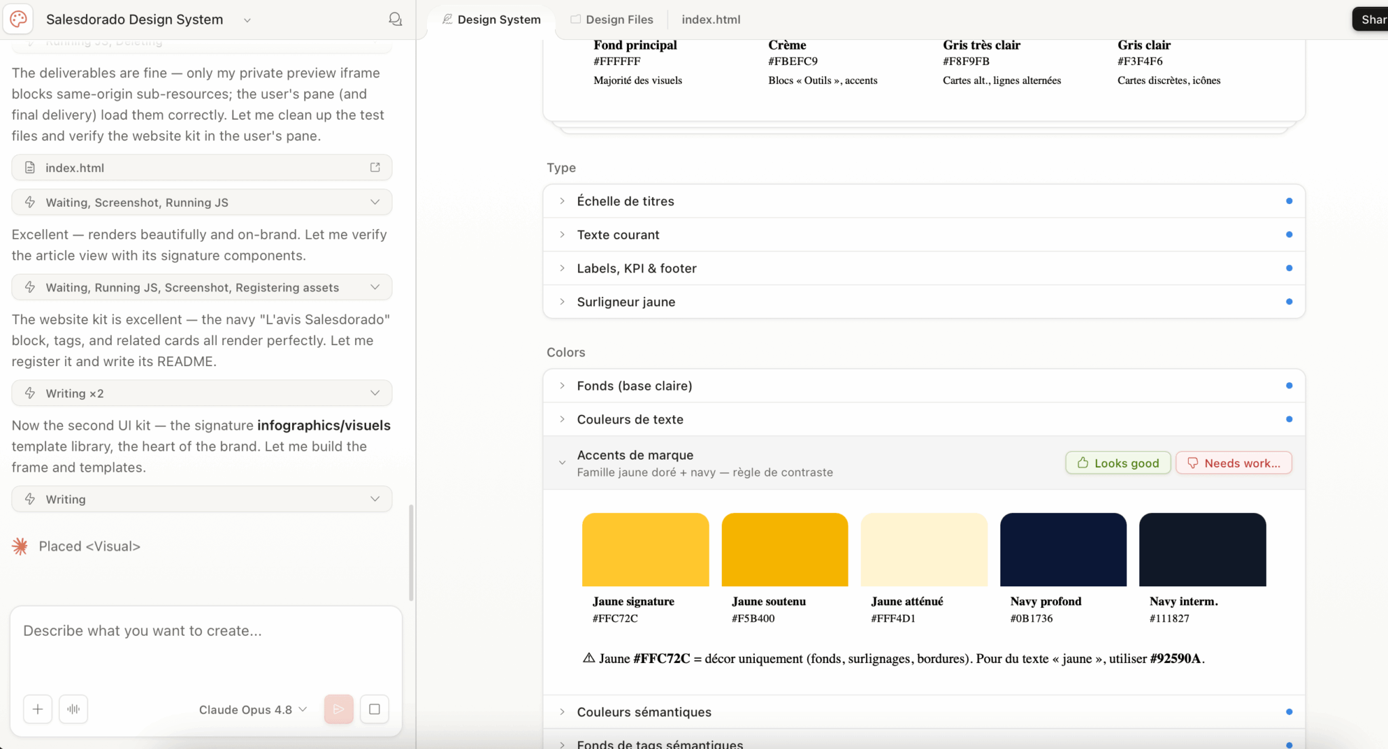
Task: Click the blue dot on Labels, KPI & footer
Action: coord(1289,268)
